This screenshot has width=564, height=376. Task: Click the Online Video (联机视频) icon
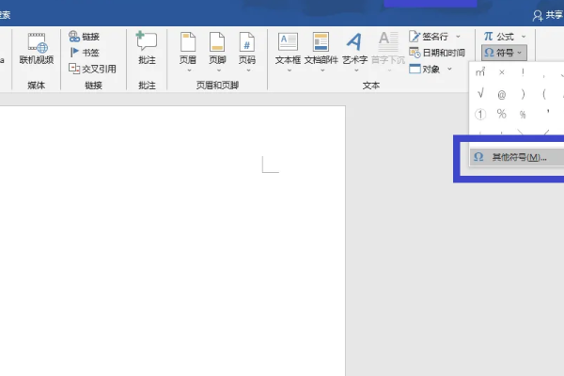[36, 42]
